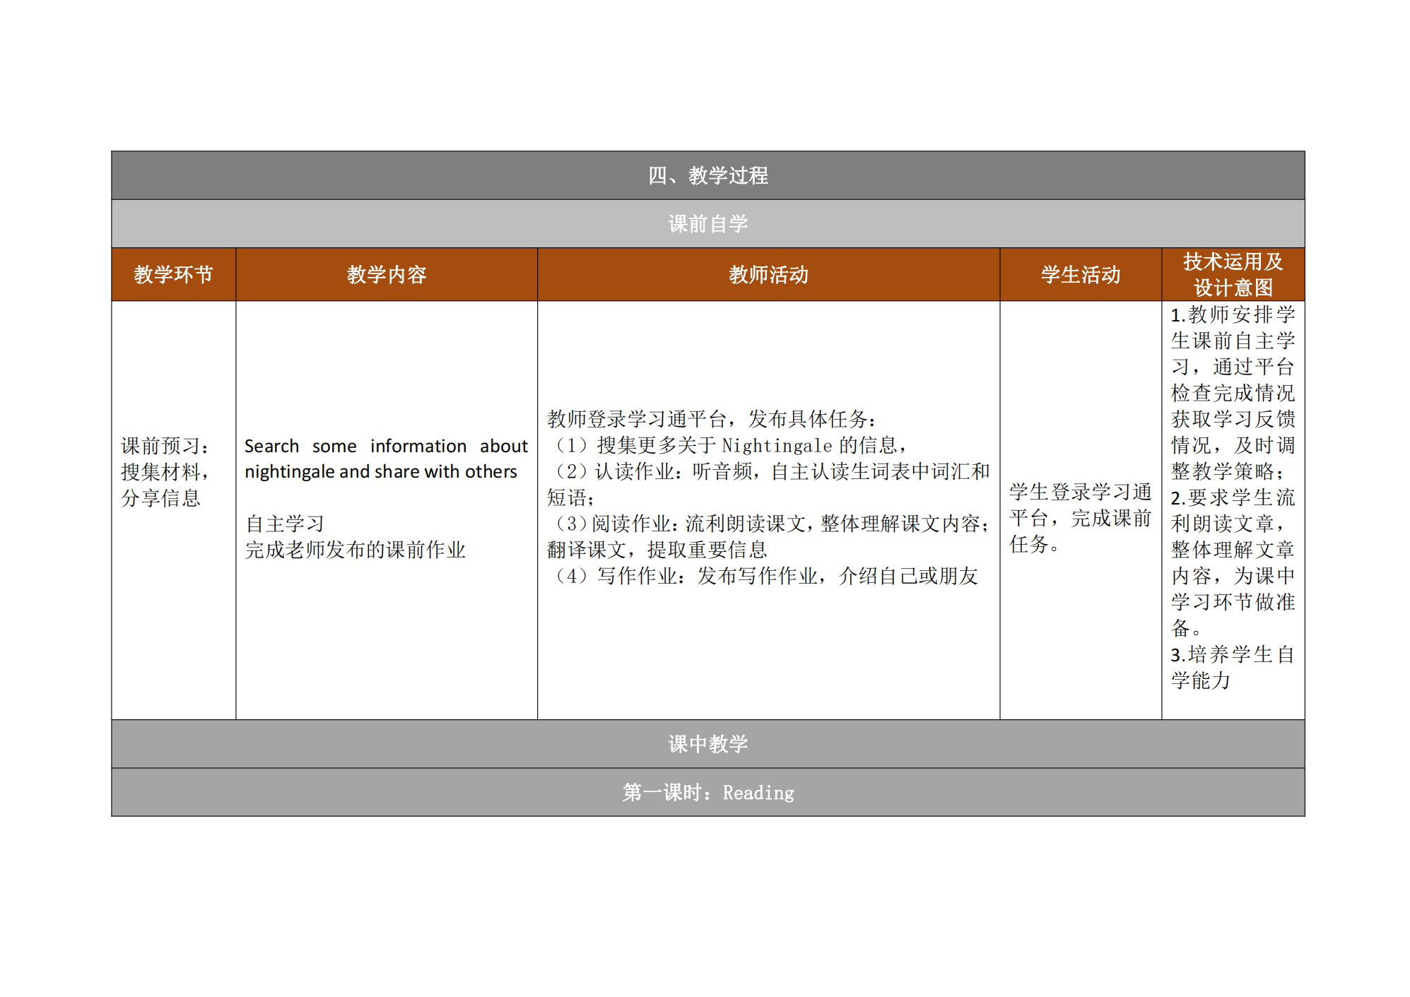Click the line '整体理解文章'
This screenshot has height=997, width=1410.
pyautogui.click(x=1233, y=550)
